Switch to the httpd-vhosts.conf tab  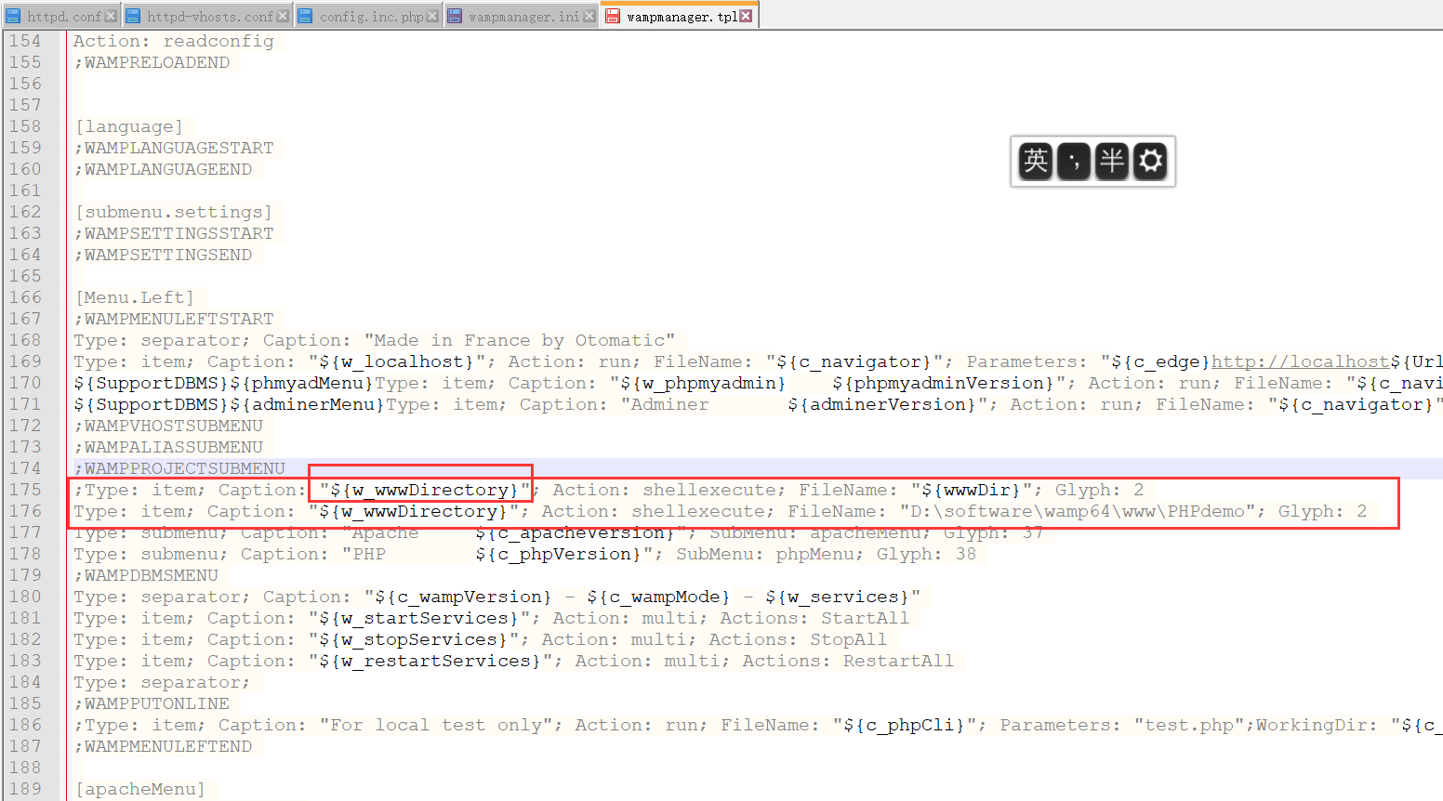click(x=206, y=15)
